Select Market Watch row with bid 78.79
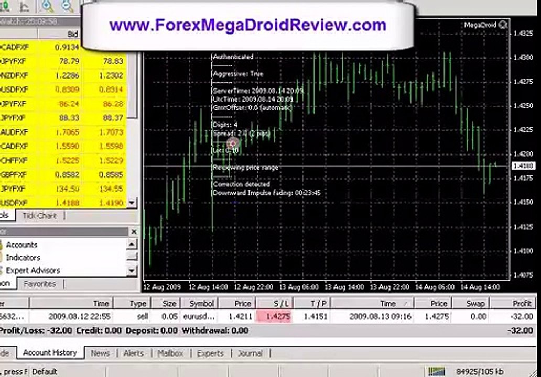This screenshot has width=541, height=377. click(x=63, y=61)
